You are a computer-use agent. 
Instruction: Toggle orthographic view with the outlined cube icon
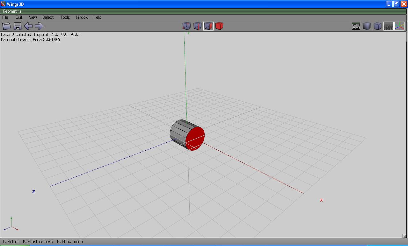click(x=378, y=26)
